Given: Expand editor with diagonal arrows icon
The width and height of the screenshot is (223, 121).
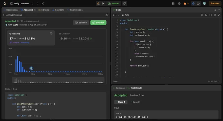Looking at the screenshot, I should (219, 15).
